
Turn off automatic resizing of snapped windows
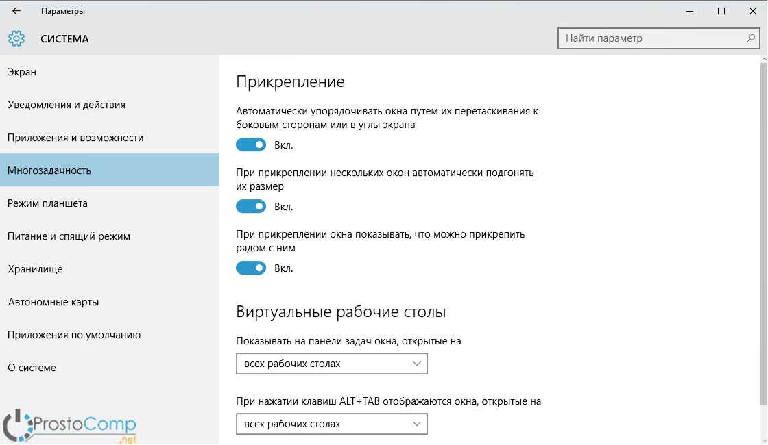(251, 207)
